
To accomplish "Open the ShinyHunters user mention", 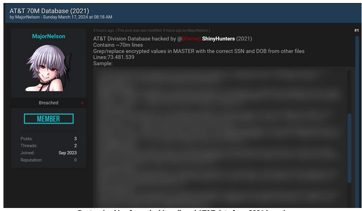I will [x=219, y=39].
